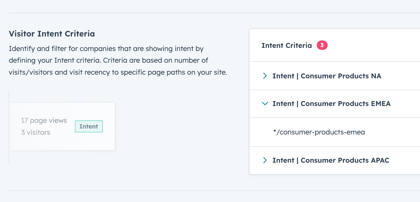Click the 'visits/visitors and visit recency' text line
The width and height of the screenshot is (420, 202).
point(118,72)
